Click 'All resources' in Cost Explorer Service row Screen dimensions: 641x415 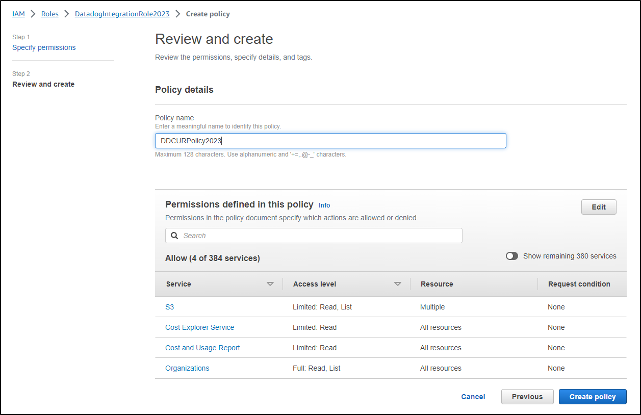[441, 327]
